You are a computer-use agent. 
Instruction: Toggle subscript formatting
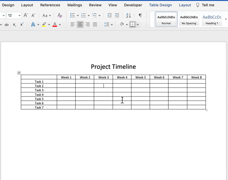14,24
